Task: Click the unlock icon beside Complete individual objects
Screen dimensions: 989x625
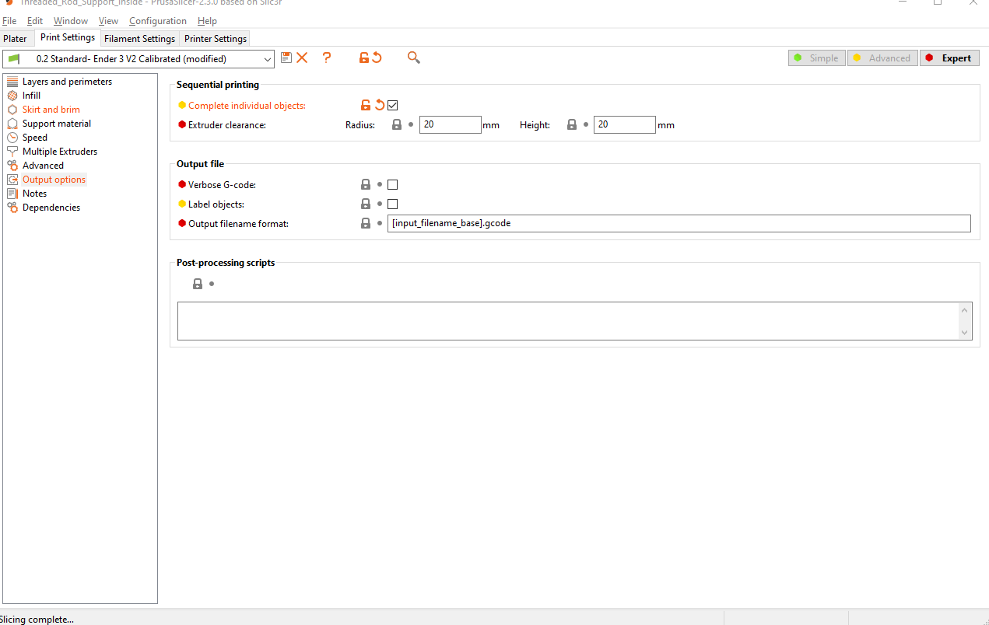Action: tap(365, 104)
